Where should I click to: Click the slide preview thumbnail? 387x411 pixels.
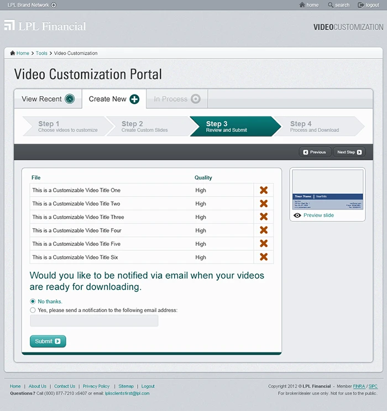(x=327, y=190)
